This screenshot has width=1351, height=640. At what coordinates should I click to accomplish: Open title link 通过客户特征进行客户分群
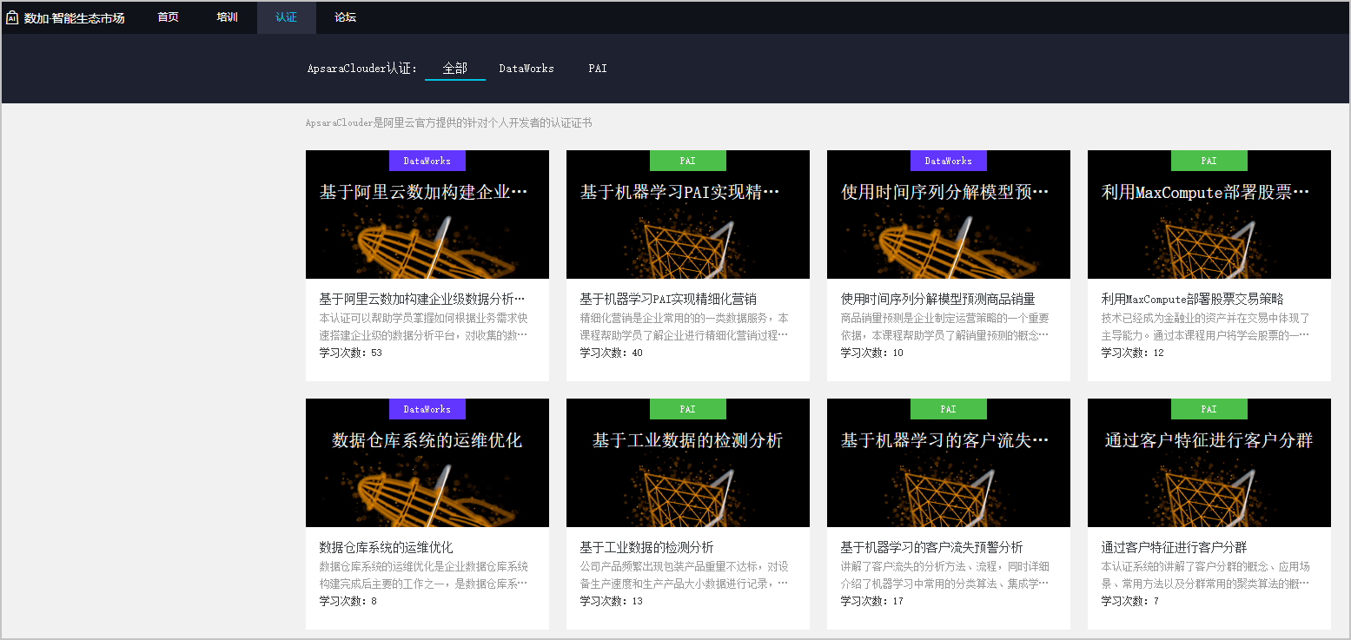pyautogui.click(x=1175, y=547)
